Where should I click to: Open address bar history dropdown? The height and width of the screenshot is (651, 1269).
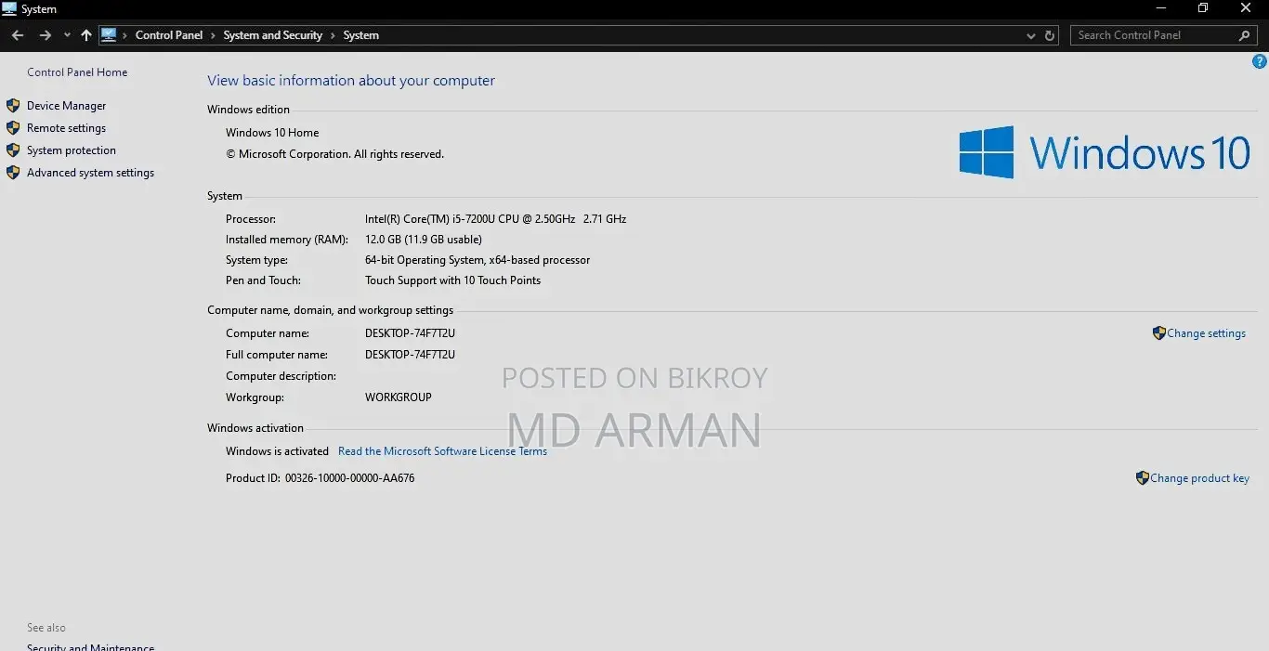(x=1030, y=35)
